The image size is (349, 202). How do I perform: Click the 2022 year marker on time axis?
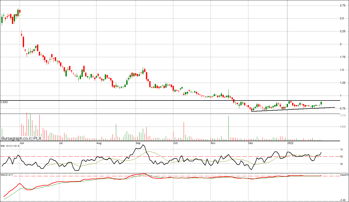point(290,143)
